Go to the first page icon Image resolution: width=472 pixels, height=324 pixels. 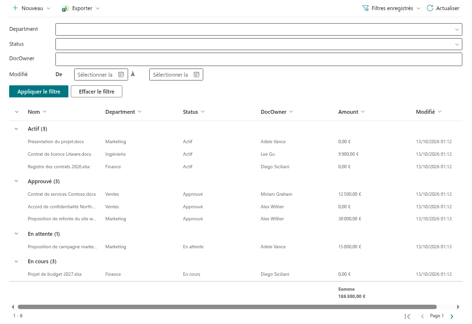(x=407, y=316)
